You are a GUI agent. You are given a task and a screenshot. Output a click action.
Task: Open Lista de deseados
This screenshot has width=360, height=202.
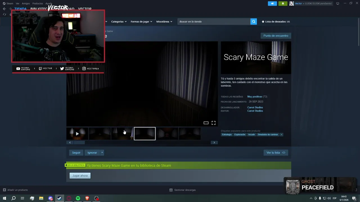tap(276, 22)
